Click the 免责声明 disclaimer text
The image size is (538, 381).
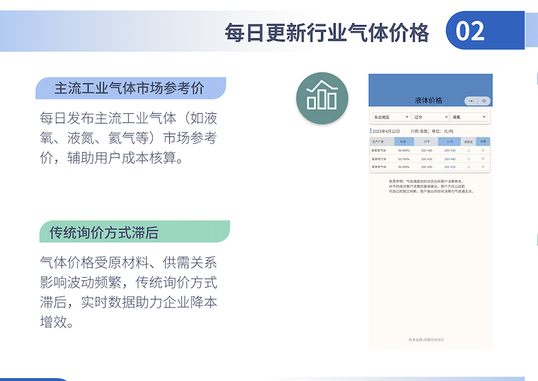coord(431,186)
